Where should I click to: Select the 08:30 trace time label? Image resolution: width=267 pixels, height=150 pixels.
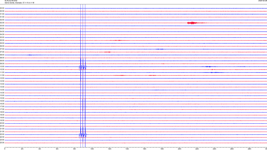[x=2, y=58]
